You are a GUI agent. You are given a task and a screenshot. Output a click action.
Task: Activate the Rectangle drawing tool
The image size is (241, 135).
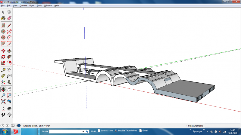click(3, 26)
